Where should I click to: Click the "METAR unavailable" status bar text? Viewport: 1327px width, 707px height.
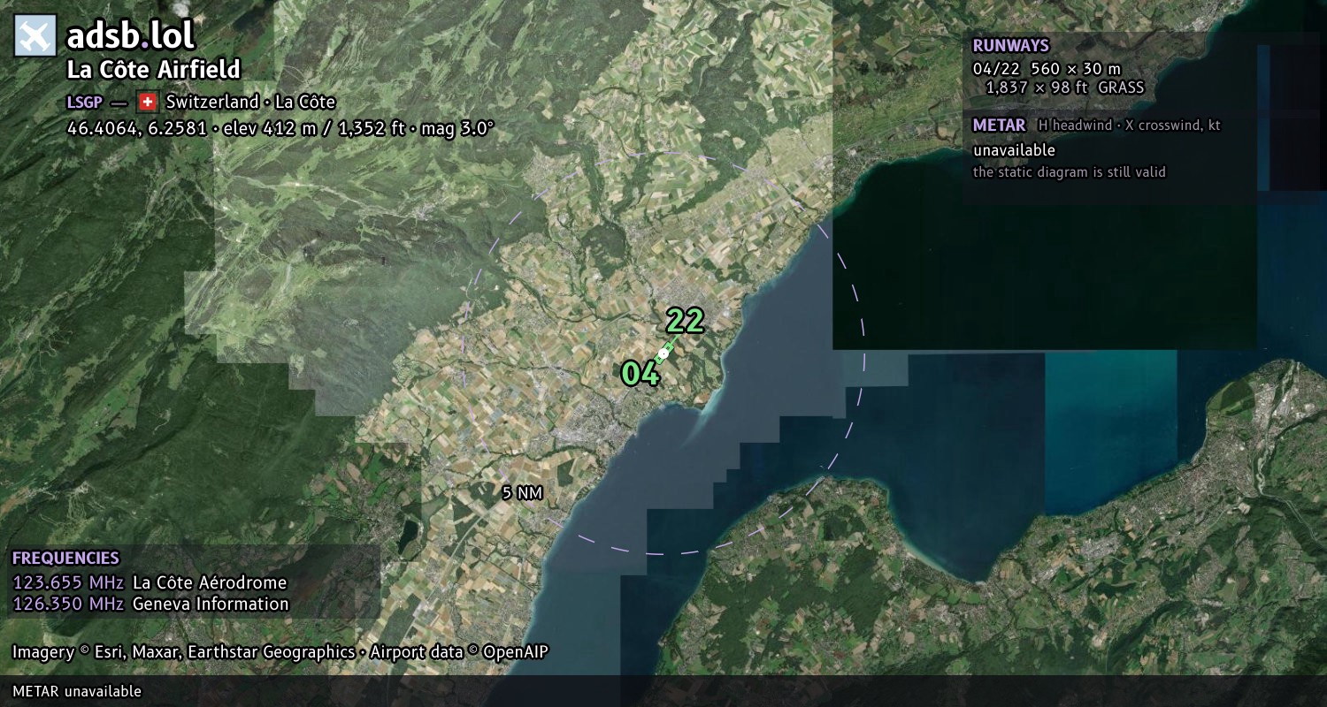[x=77, y=691]
